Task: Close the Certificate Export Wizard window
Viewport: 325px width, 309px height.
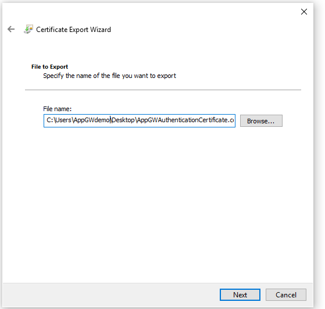Action: coord(304,12)
